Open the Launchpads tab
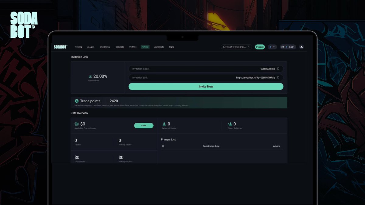365x205 pixels. coord(159,47)
